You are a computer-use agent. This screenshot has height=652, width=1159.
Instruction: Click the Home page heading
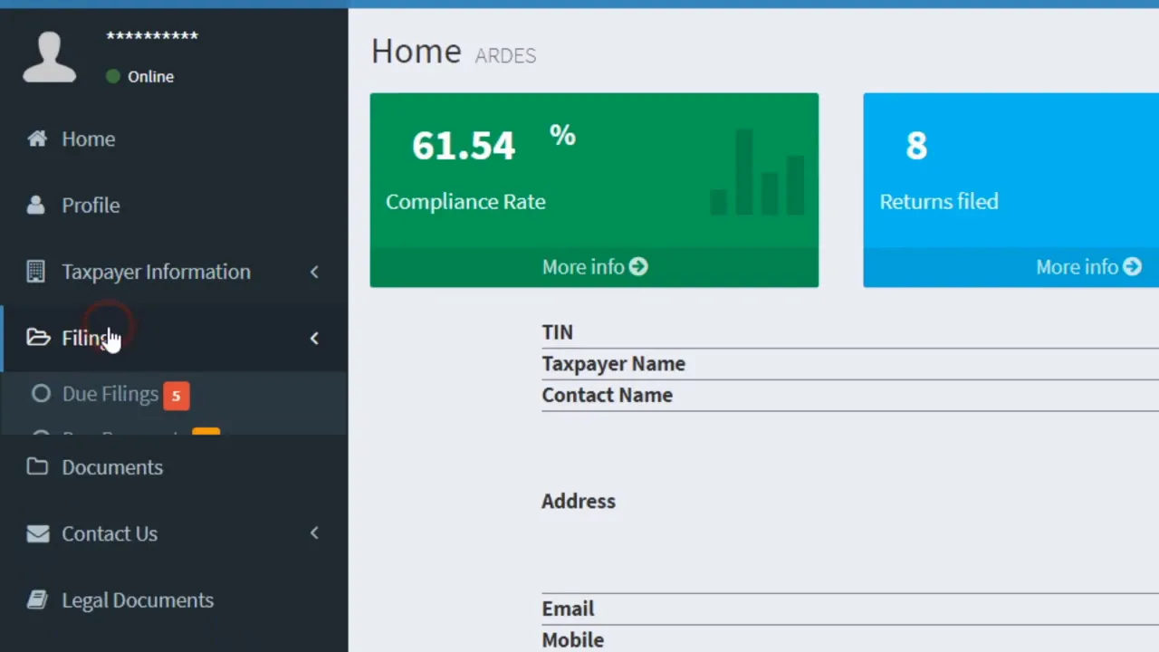(416, 51)
